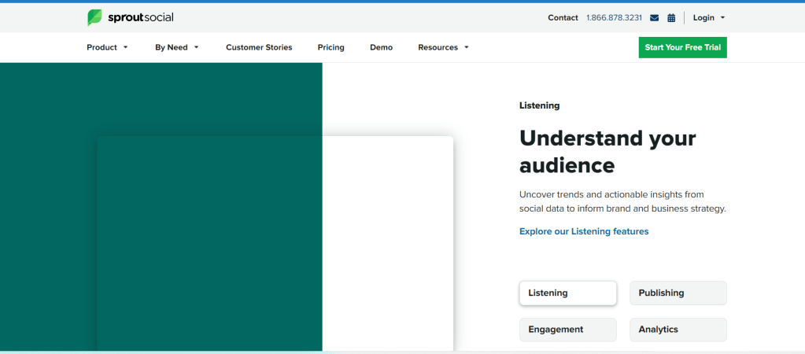This screenshot has height=354, width=805.
Task: Show the Analytics feature tab
Action: [x=678, y=330]
